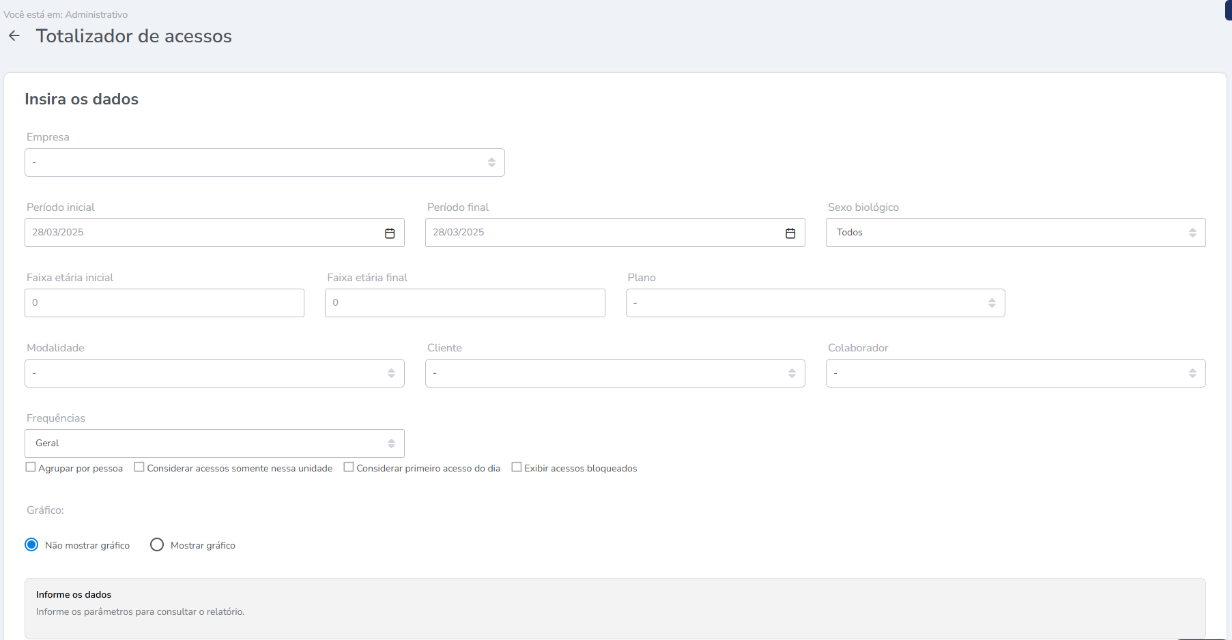Click the Empresa dropdown arrows icon

click(x=491, y=162)
